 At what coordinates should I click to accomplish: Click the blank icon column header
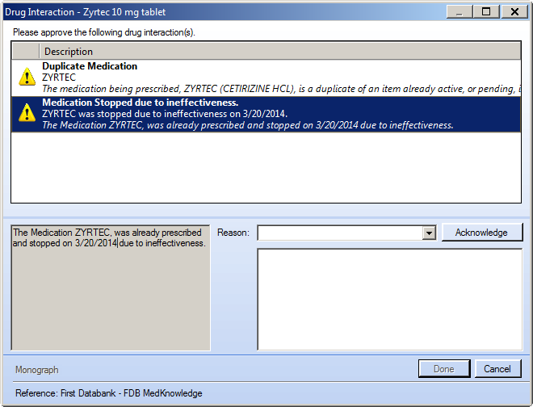[24, 51]
